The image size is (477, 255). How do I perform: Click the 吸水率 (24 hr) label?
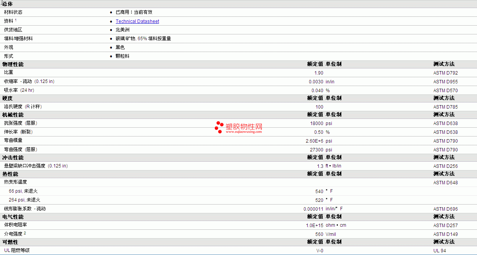[x=19, y=90]
